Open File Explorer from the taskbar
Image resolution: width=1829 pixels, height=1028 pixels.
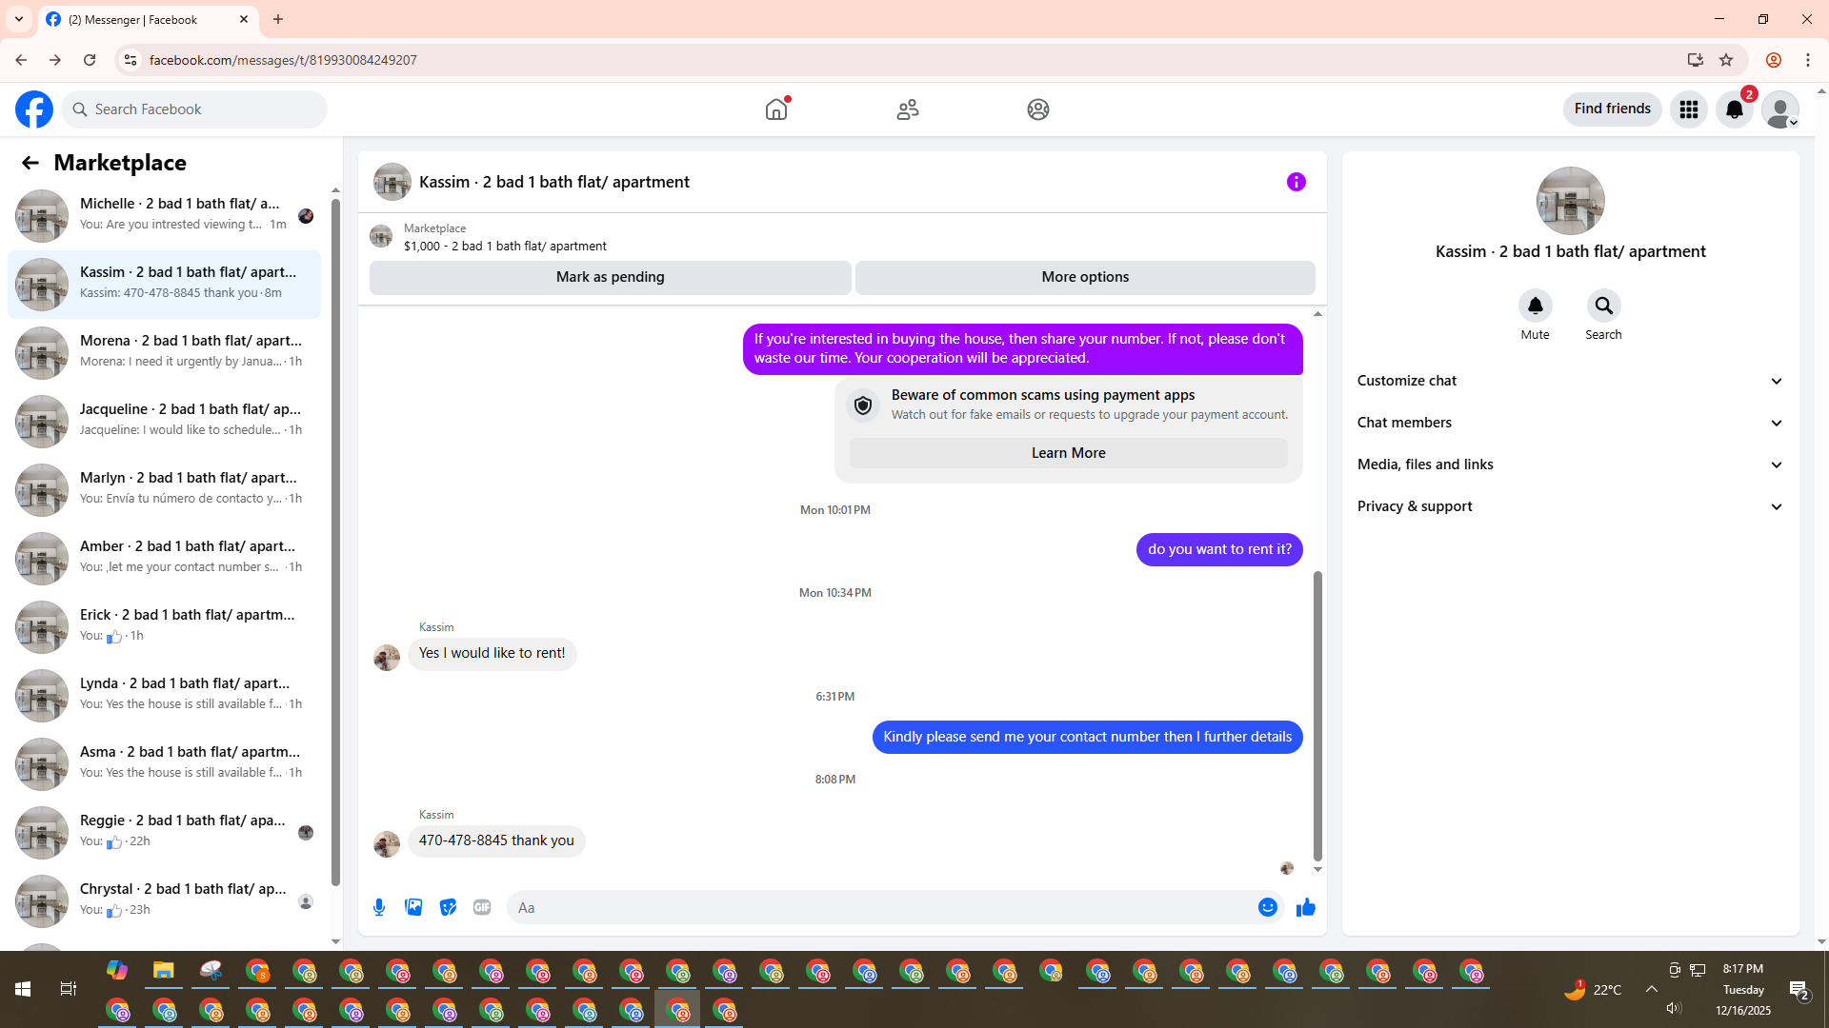(164, 971)
